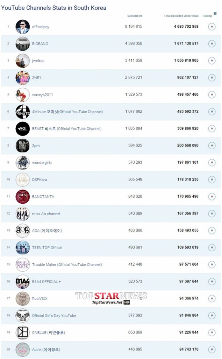The width and height of the screenshot is (222, 359).
Task: Open the jwcfree channel link
Action: (x=38, y=61)
